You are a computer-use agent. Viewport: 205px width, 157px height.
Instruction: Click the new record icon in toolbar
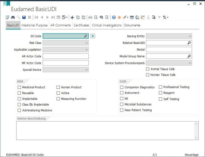click(7, 17)
